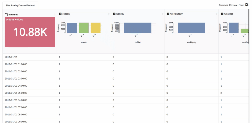
Task: Open the settings gear icon
Action: tap(247, 5)
